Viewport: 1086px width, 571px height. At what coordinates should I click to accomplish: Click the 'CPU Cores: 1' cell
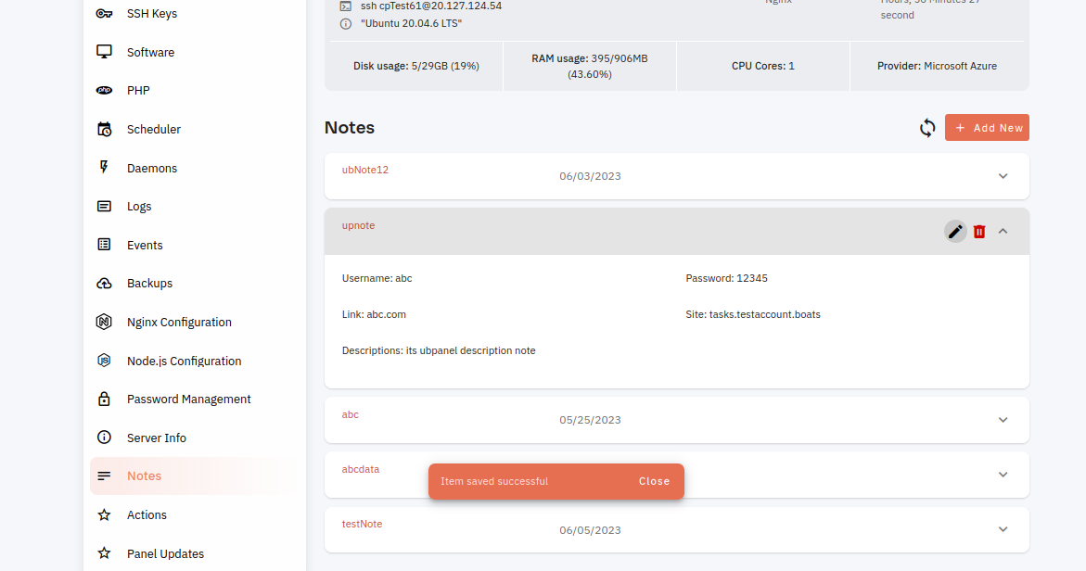762,66
